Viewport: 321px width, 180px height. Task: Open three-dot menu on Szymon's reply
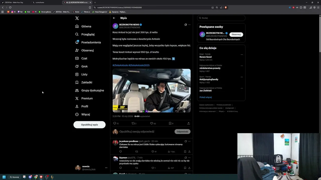[x=189, y=158]
